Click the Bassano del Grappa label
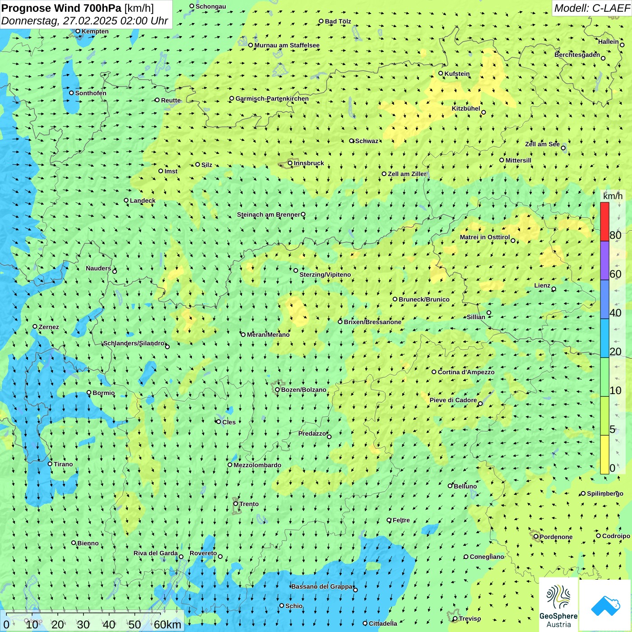632x632 pixels. (x=322, y=586)
